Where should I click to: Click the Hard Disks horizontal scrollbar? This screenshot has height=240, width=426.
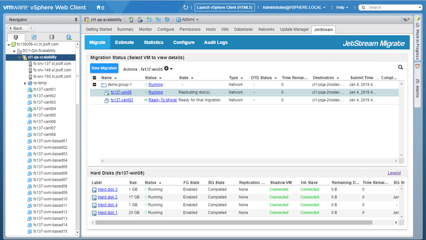(234, 222)
